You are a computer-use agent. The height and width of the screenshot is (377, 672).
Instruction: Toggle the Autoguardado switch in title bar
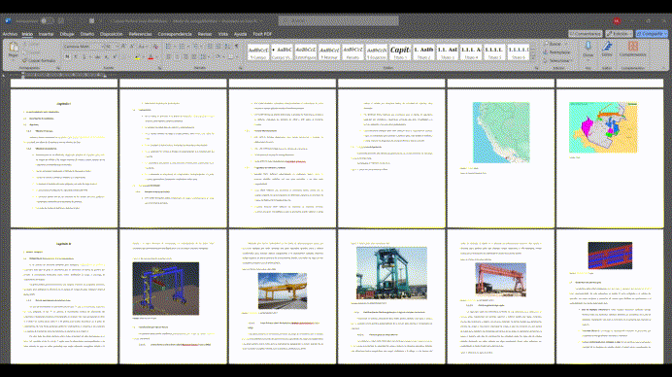tap(48, 20)
